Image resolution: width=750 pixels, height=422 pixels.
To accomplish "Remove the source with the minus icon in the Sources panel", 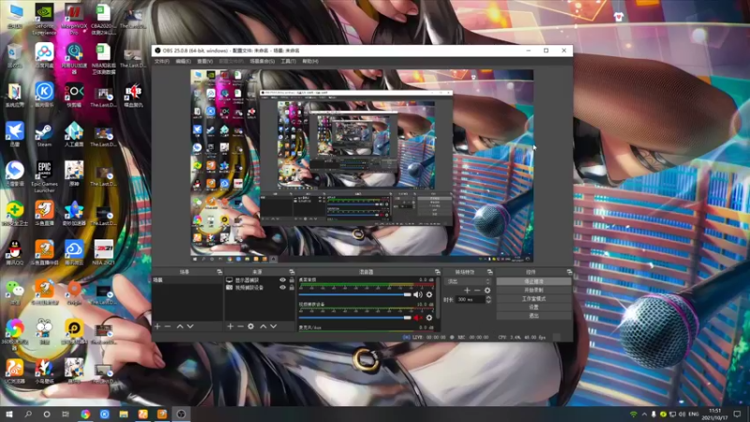I will (240, 326).
